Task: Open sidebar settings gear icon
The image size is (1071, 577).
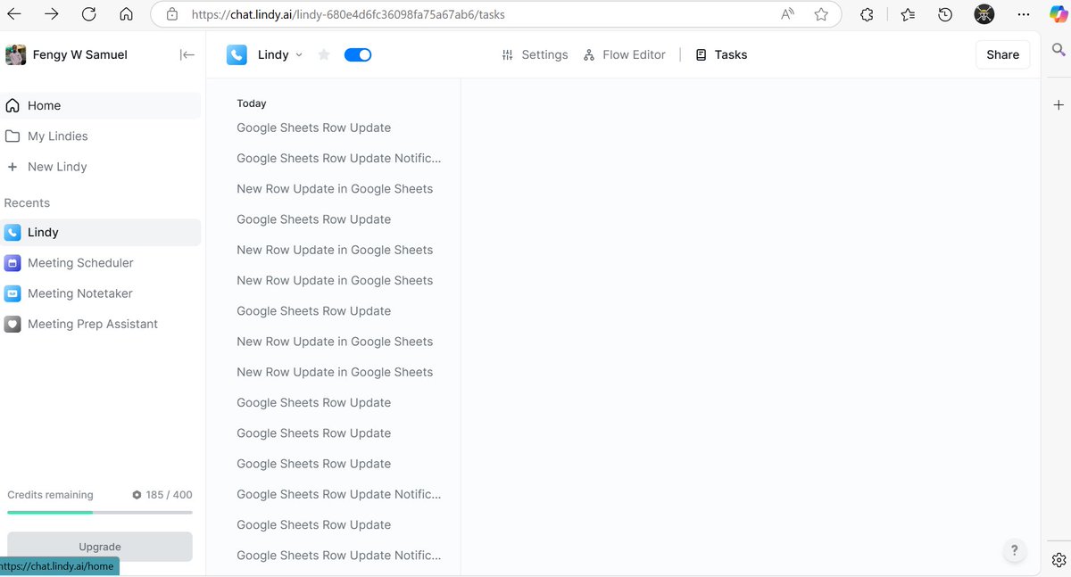Action: 1059,560
